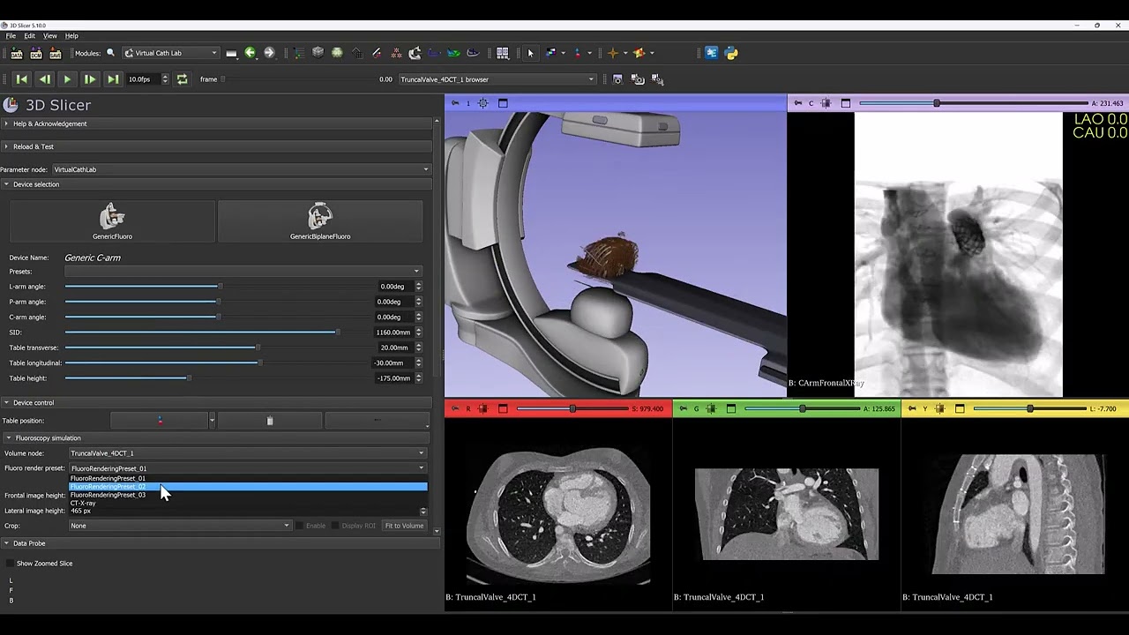Click the 3D view pin icon
The image size is (1129, 635).
[455, 103]
